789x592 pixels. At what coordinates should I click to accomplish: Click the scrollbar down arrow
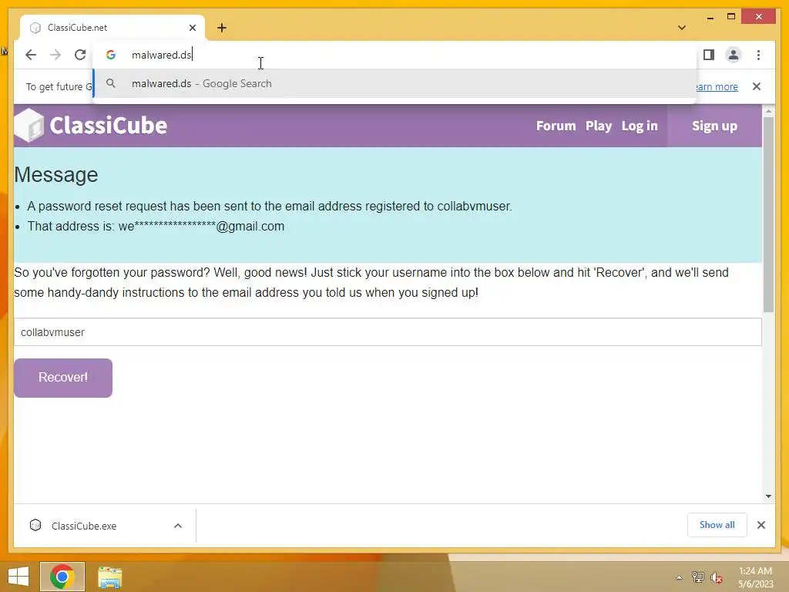click(768, 496)
